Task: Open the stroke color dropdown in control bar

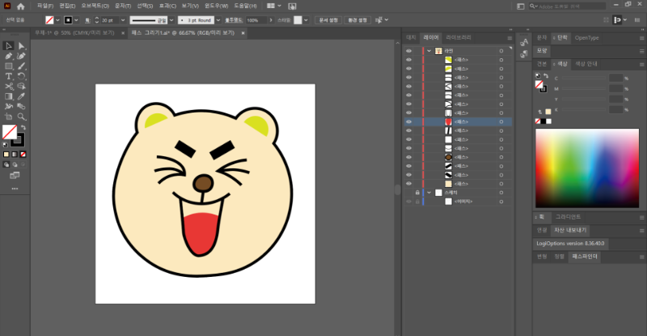Action: coord(76,20)
